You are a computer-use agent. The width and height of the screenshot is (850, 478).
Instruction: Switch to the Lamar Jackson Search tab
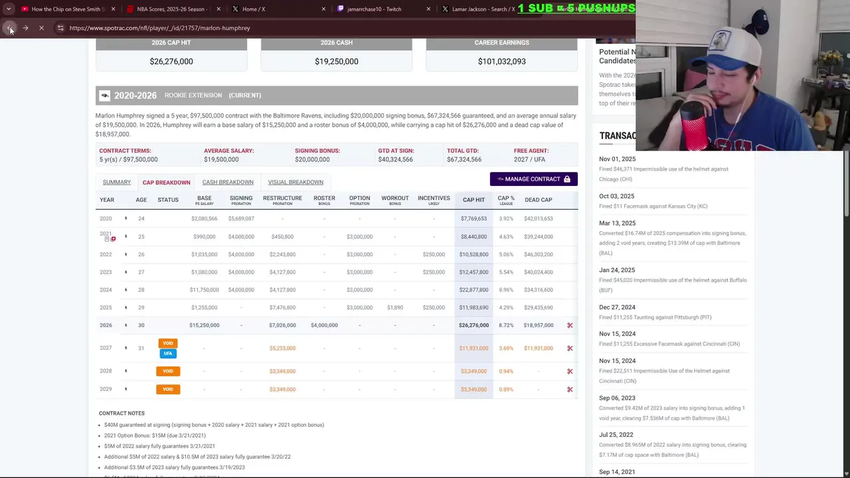point(483,9)
